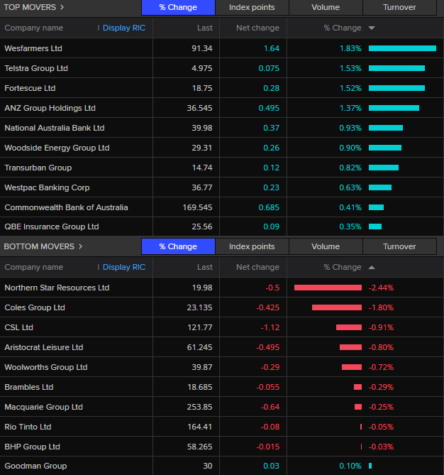Select Aristocrat Leisure Ltd name

pos(44,347)
